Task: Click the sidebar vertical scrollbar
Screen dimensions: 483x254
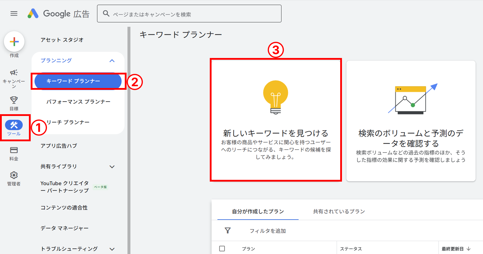Action: 129,140
